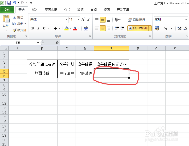Toggle Underline formatting
Image resolution: width=189 pixels, height=146 pixels.
[x=44, y=28]
